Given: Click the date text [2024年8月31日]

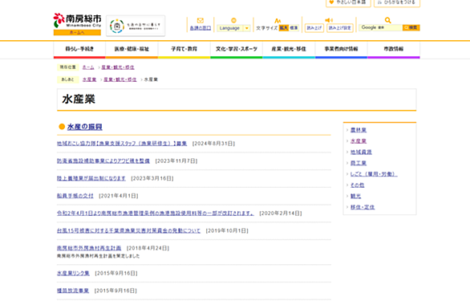Looking at the screenshot, I should pos(213,144).
